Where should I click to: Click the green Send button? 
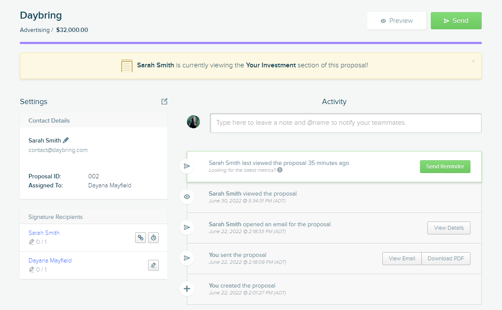[x=456, y=21]
